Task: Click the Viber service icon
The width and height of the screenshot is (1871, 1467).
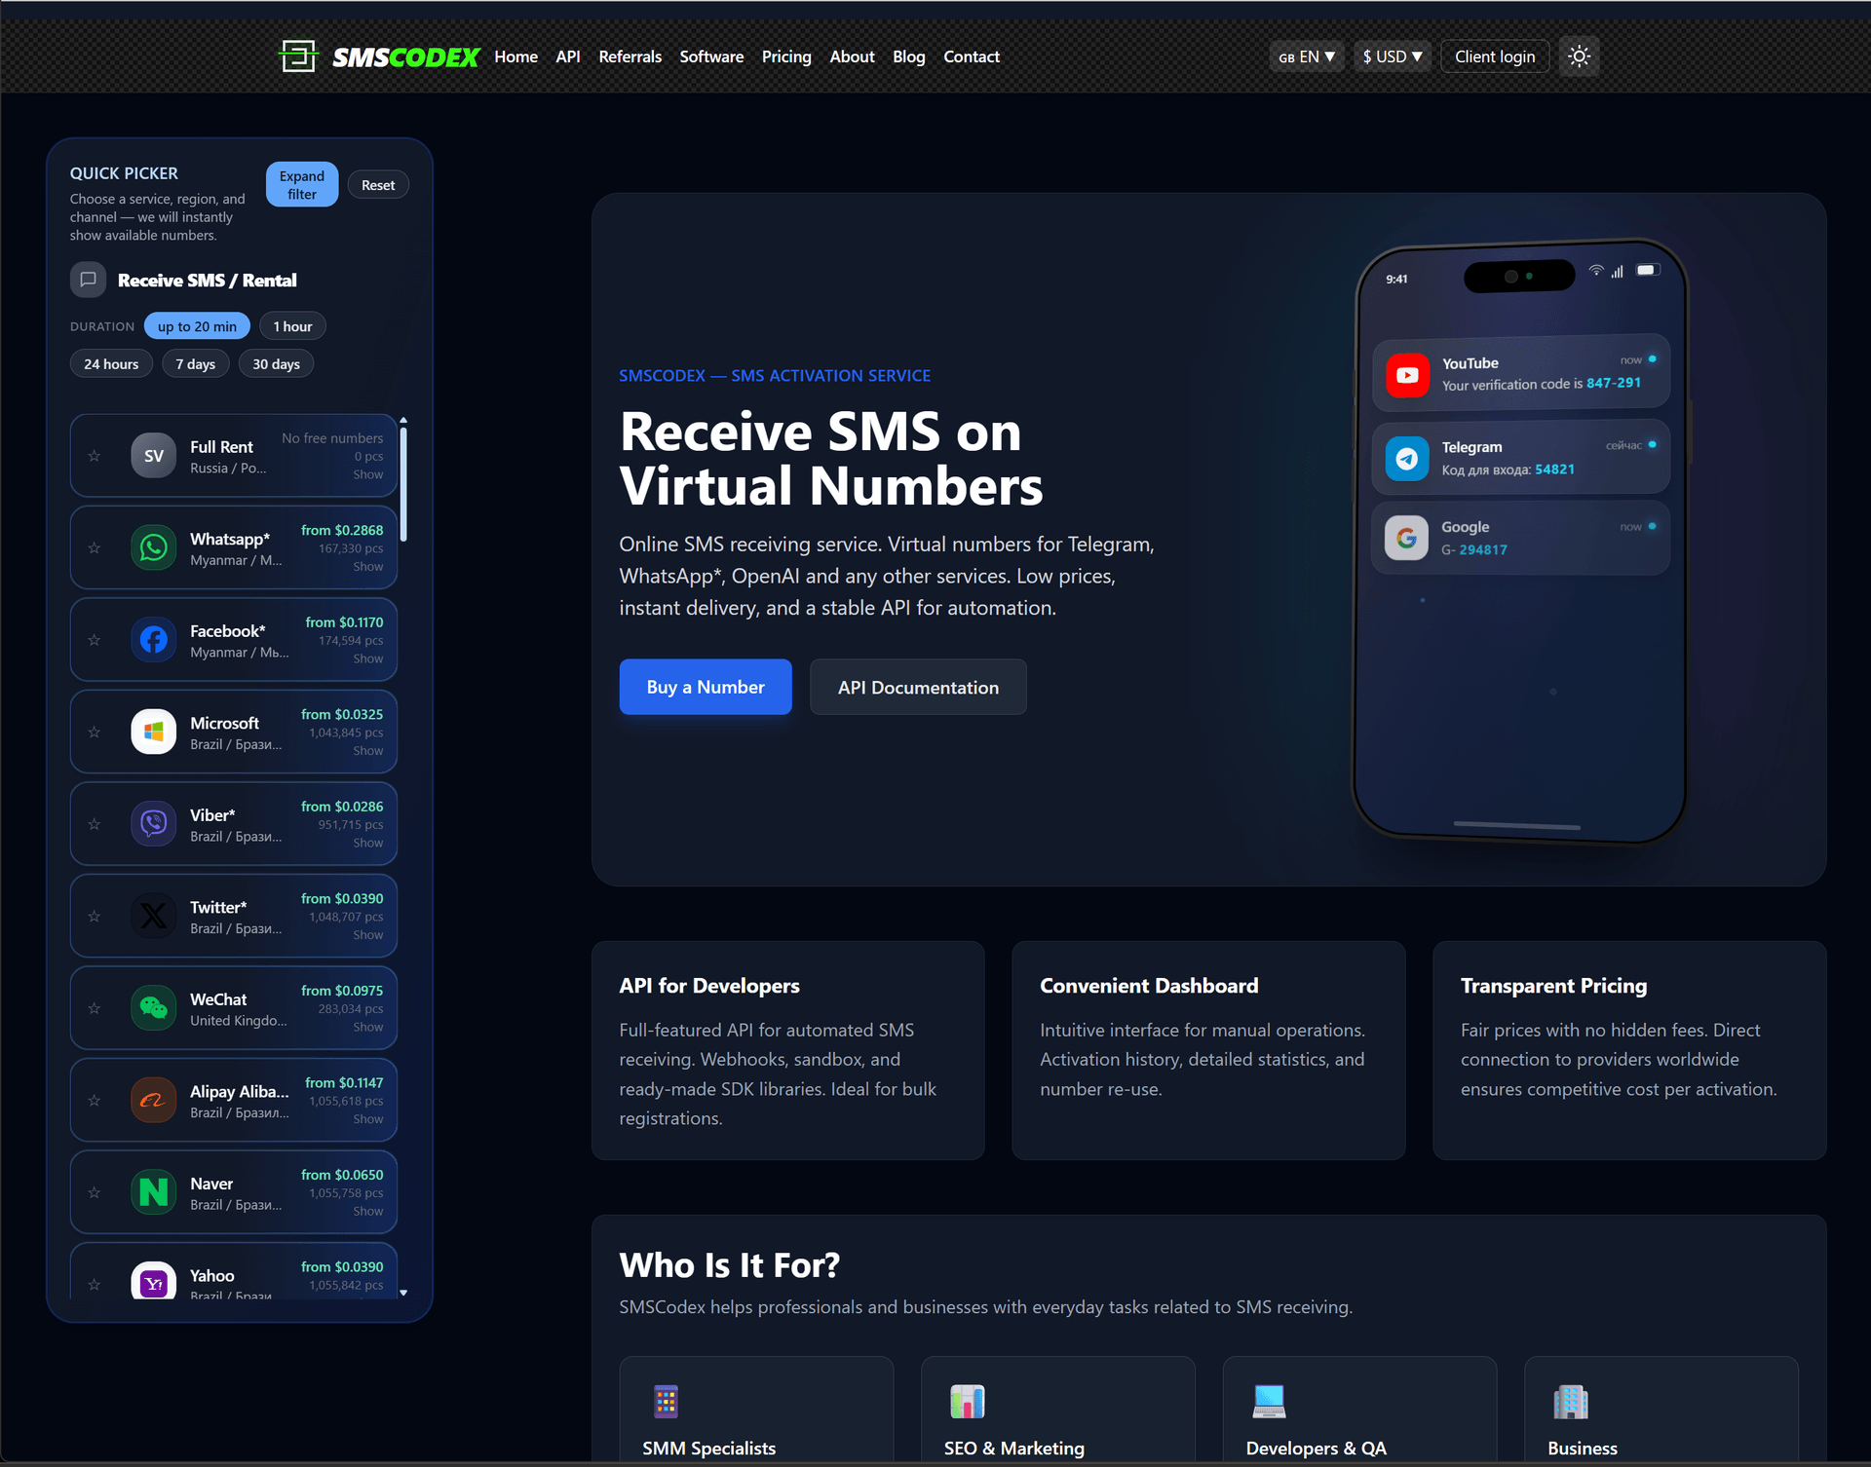Action: click(154, 824)
